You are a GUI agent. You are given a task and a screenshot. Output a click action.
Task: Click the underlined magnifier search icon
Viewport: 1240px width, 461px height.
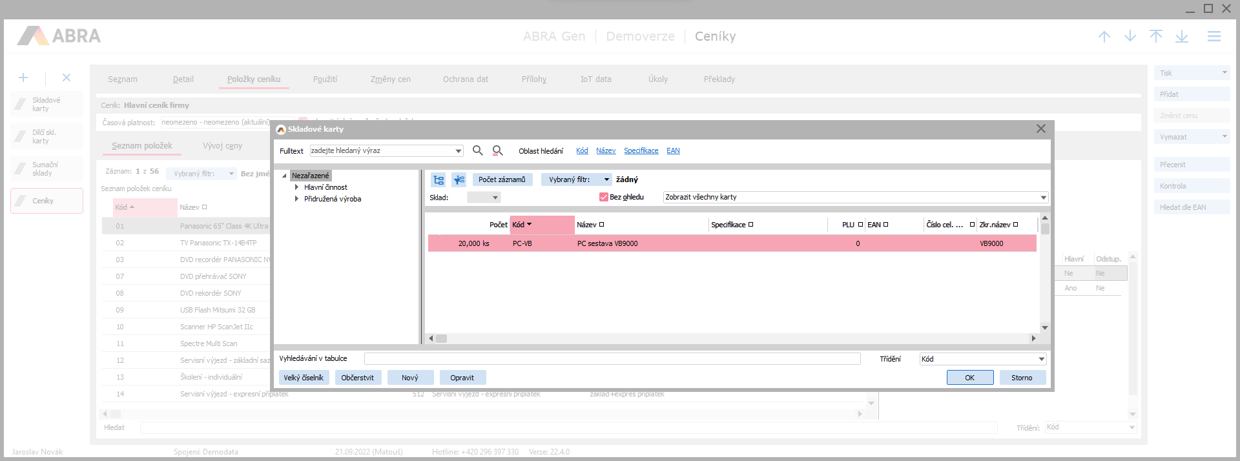(497, 150)
